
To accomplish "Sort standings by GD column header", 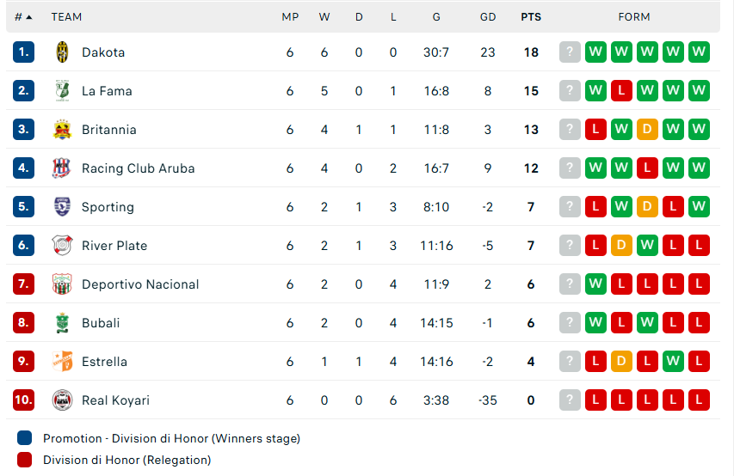I will coord(488,16).
